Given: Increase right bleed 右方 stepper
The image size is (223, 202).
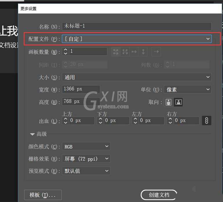Looking at the screenshot, I should 170,119.
